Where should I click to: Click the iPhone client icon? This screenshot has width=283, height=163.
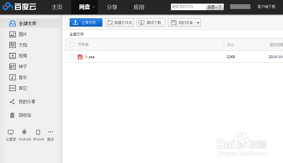pos(38,132)
